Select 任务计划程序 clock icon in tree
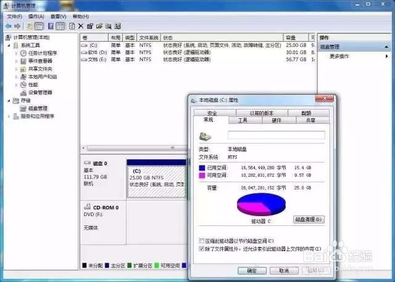 pyautogui.click(x=23, y=53)
